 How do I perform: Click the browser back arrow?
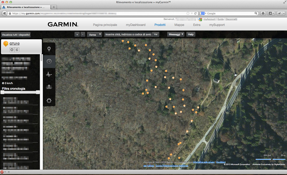(4, 13)
